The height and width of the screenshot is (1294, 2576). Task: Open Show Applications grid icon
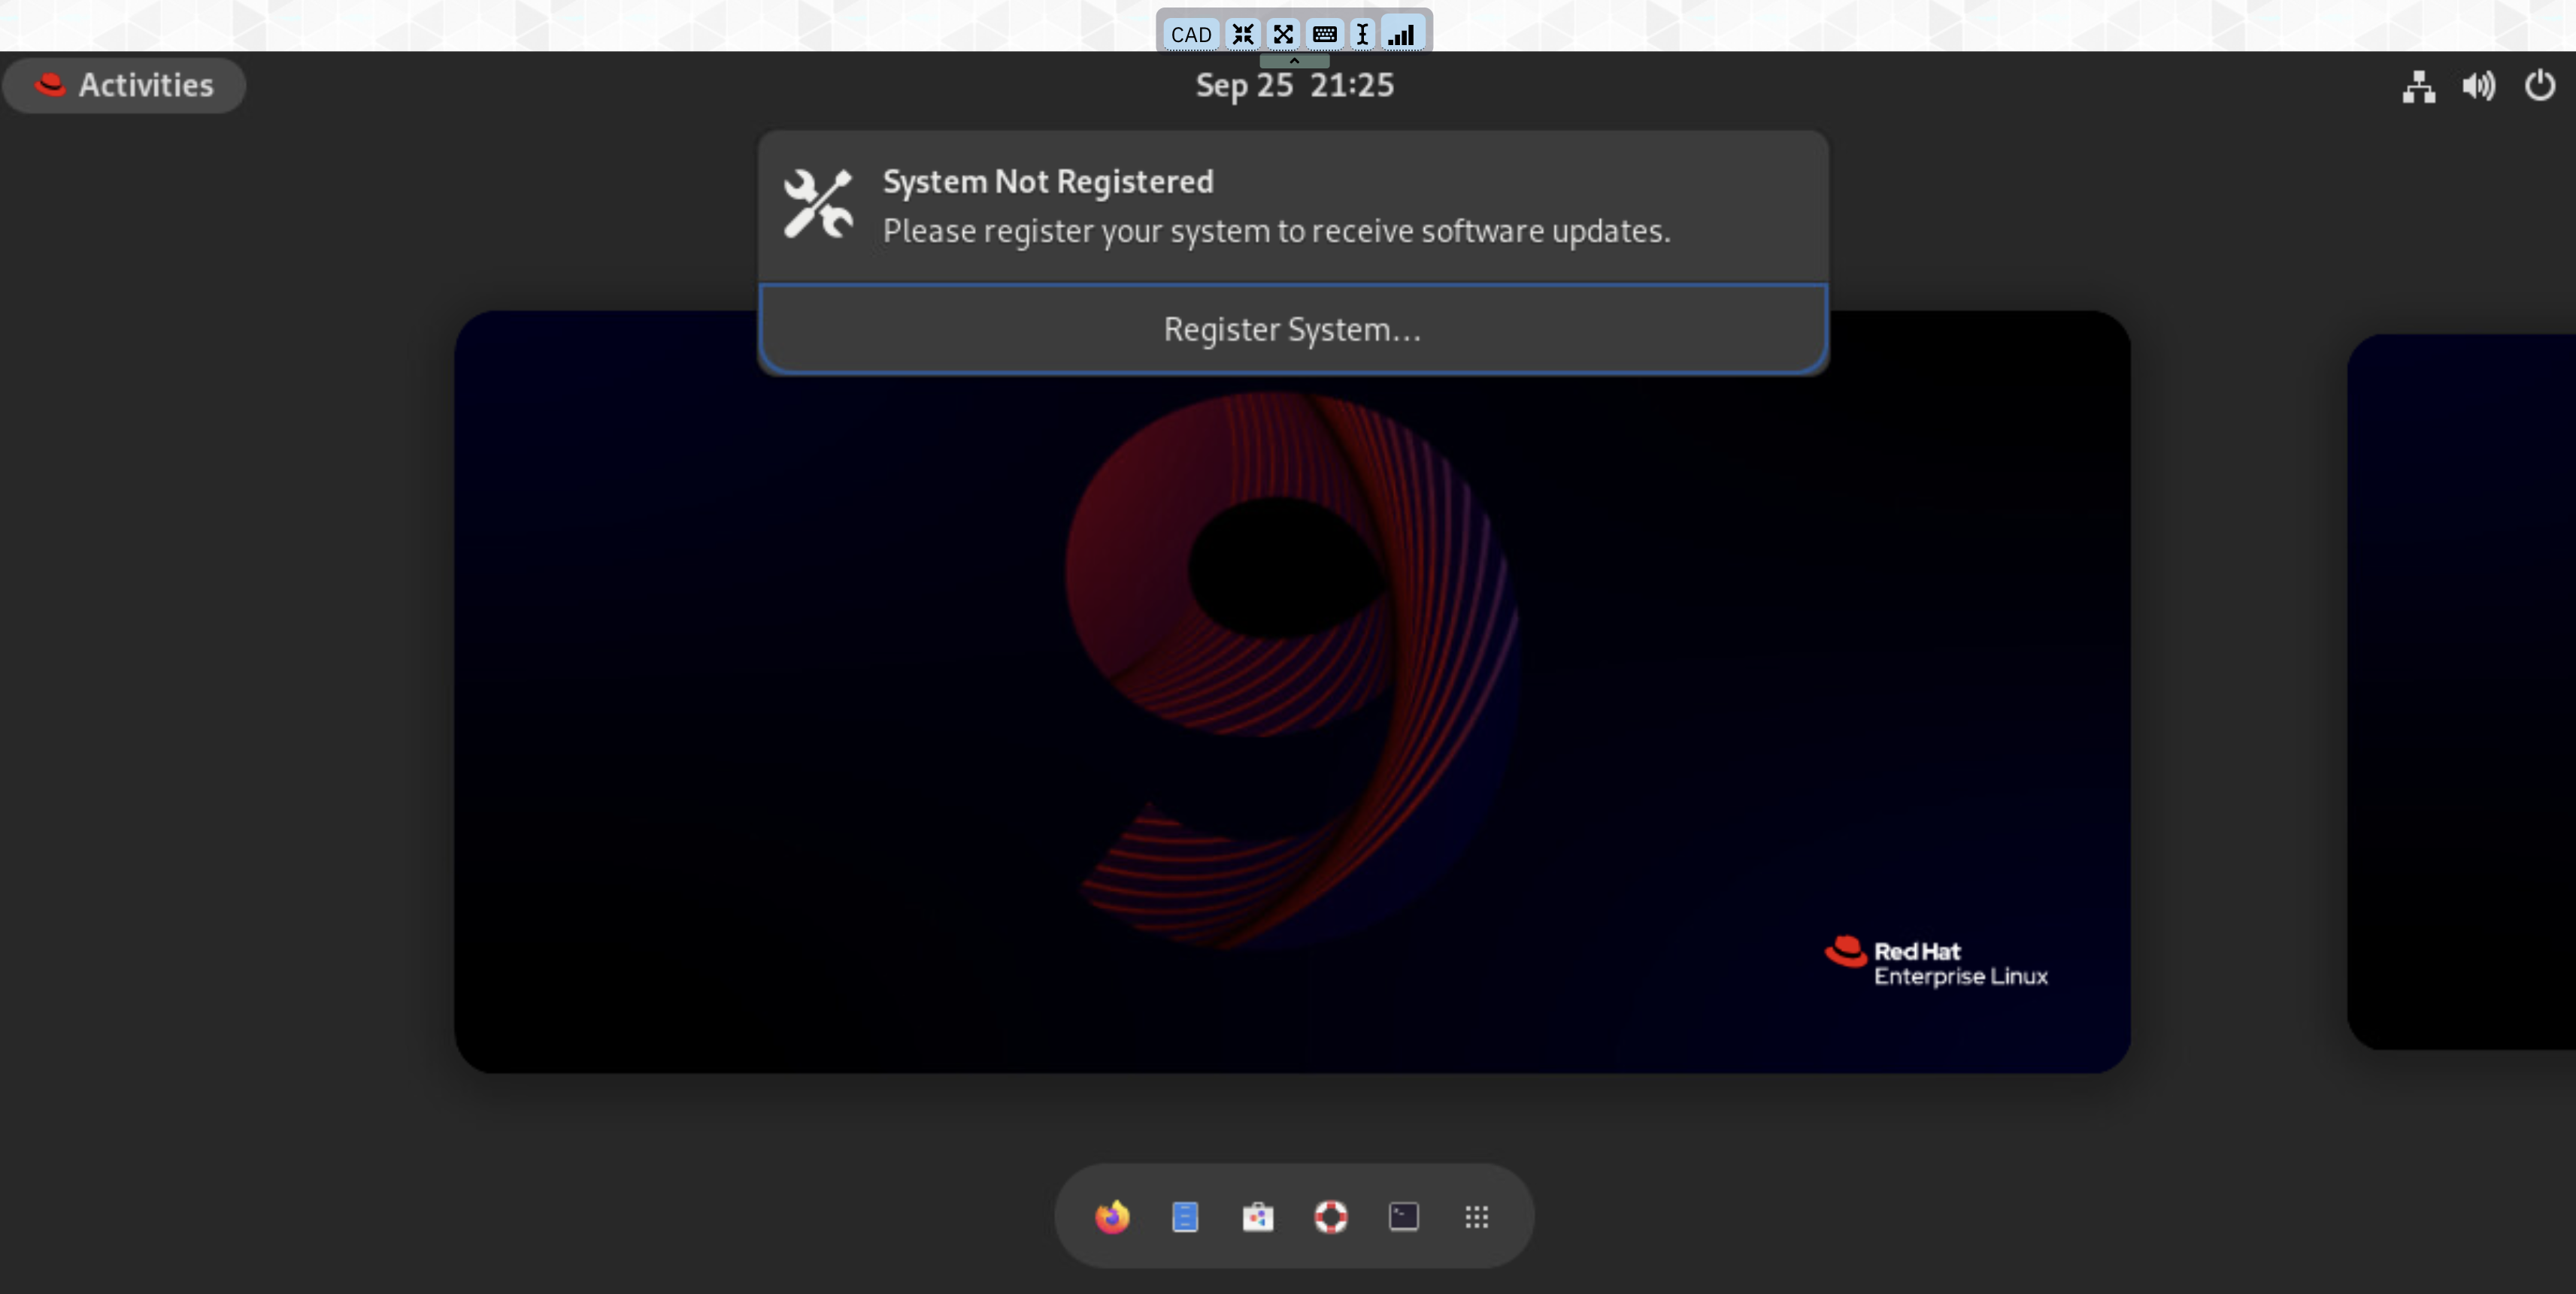(1477, 1217)
